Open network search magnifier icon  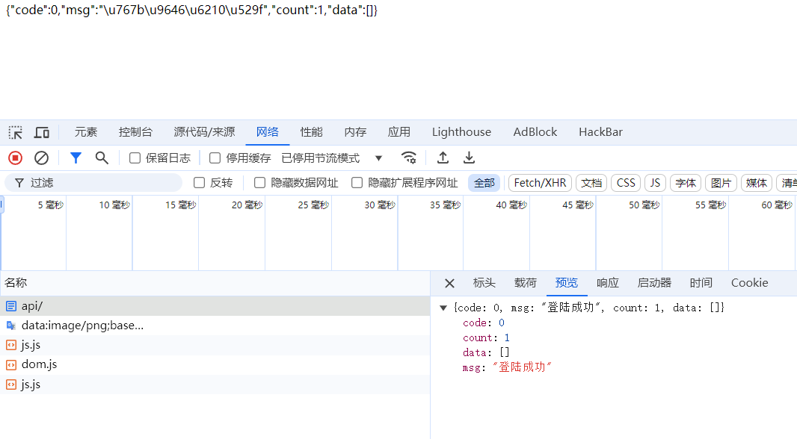click(x=102, y=158)
